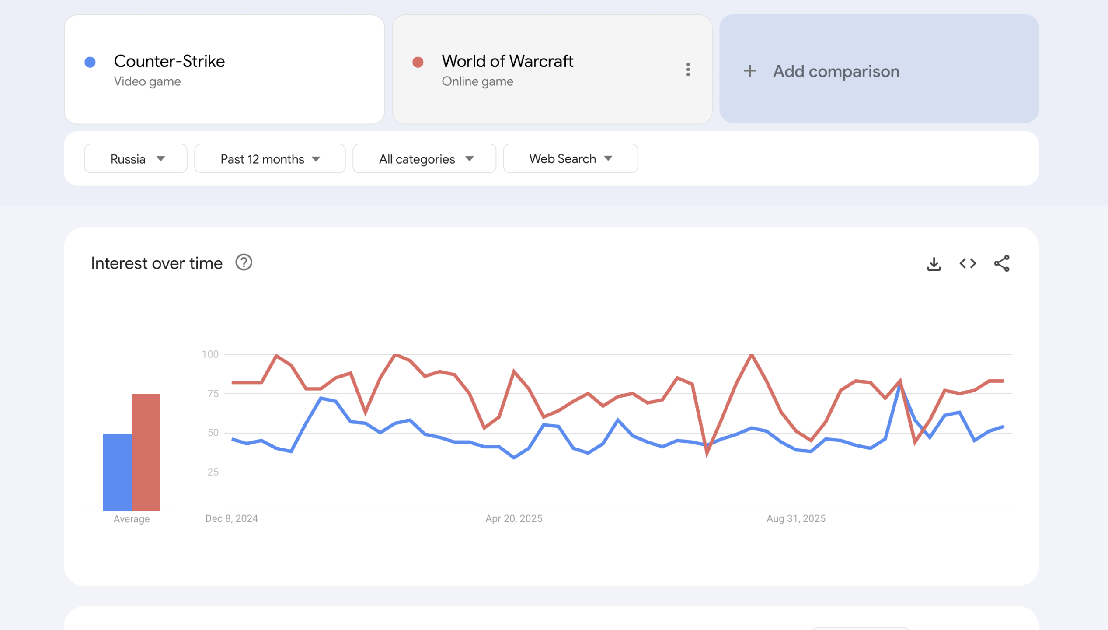
Task: Expand the Past 12 months dropdown
Action: pos(270,159)
